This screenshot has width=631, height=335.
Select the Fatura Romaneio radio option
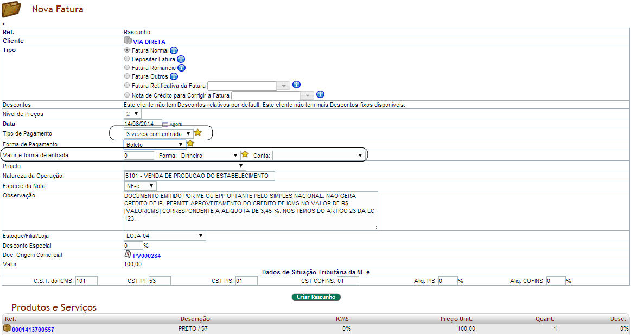pyautogui.click(x=127, y=67)
